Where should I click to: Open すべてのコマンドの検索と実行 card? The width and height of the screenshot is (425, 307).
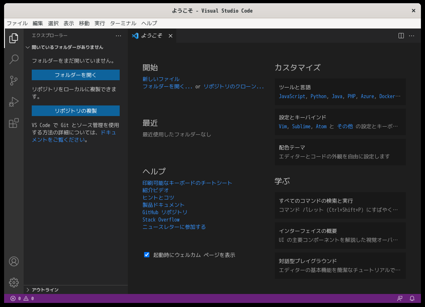[340, 205]
